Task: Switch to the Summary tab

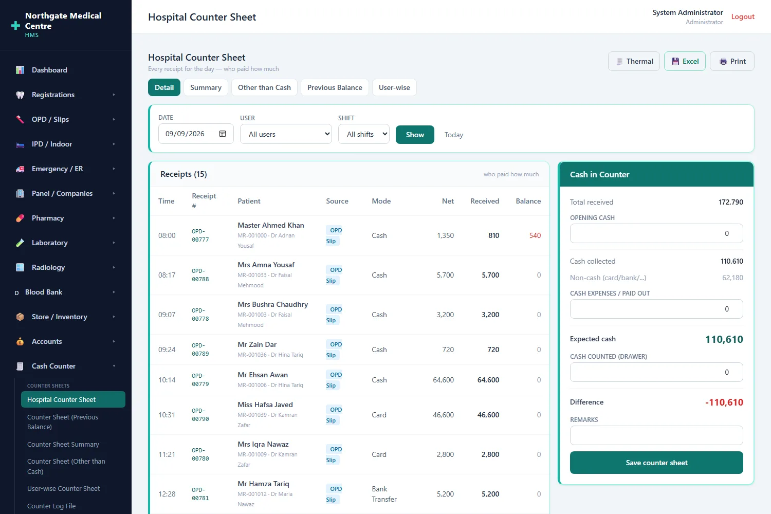Action: pos(206,87)
